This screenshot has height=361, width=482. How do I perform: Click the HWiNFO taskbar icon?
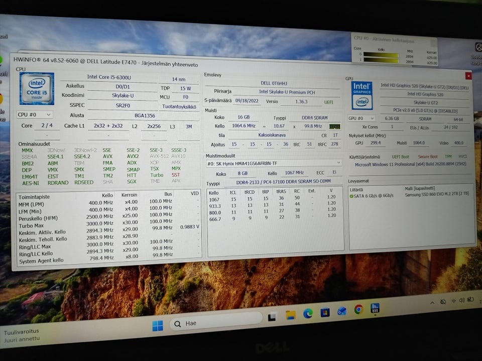(x=375, y=308)
